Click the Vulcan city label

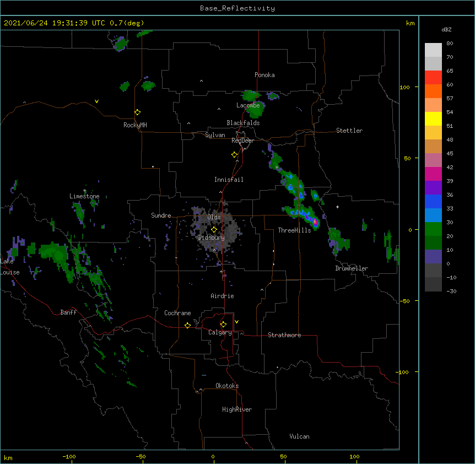click(299, 436)
